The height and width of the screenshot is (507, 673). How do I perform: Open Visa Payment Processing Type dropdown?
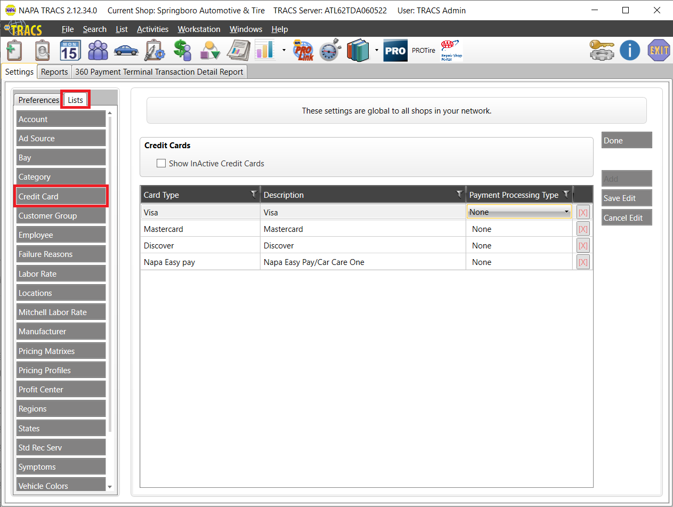(x=519, y=212)
